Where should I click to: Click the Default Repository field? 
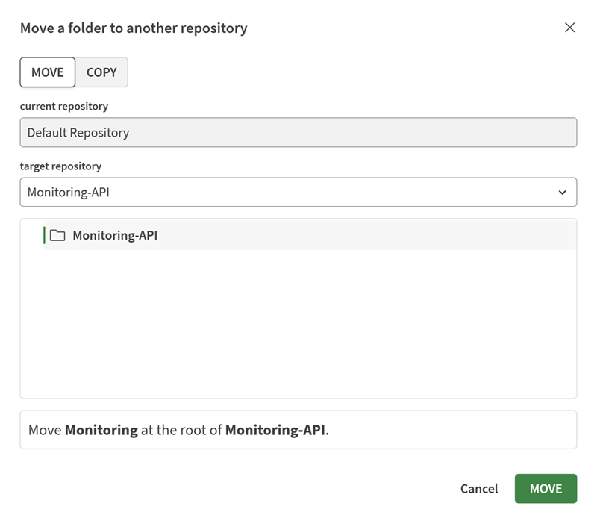coord(298,132)
